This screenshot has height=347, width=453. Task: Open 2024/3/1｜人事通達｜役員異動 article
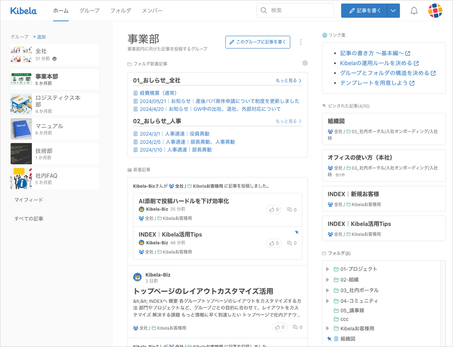[x=174, y=134]
